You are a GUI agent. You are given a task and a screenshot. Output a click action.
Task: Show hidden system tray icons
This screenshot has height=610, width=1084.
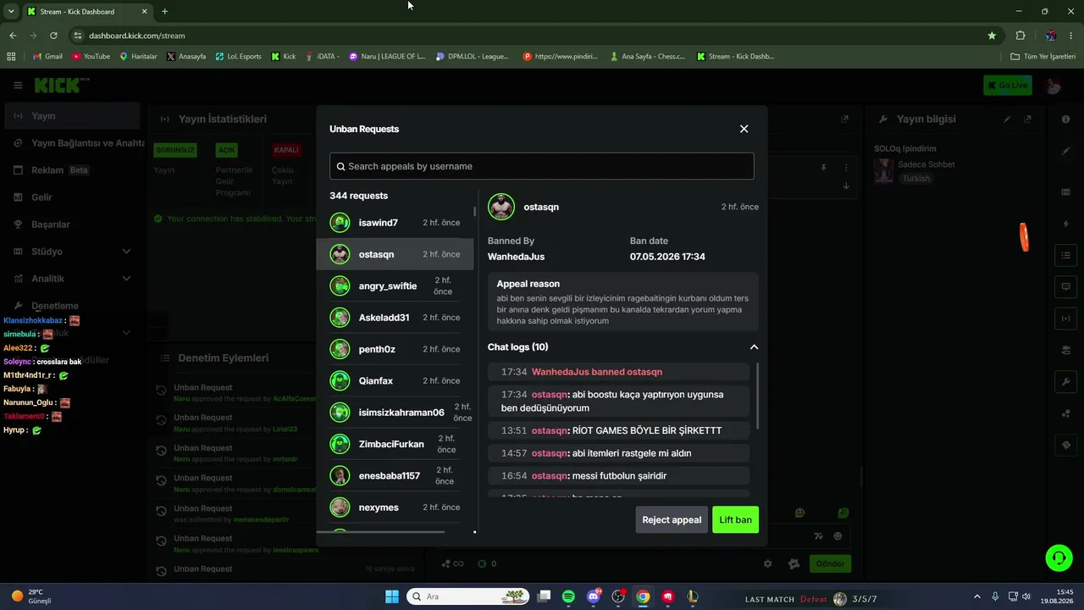pos(976,596)
